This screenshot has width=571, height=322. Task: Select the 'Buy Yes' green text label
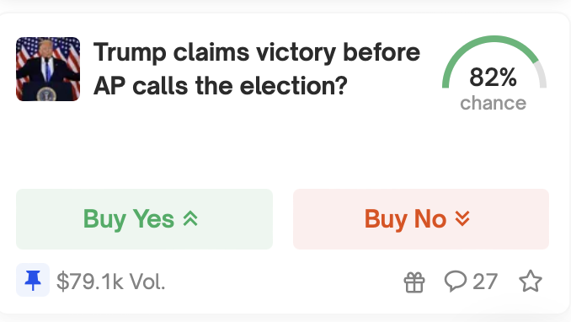tap(129, 219)
